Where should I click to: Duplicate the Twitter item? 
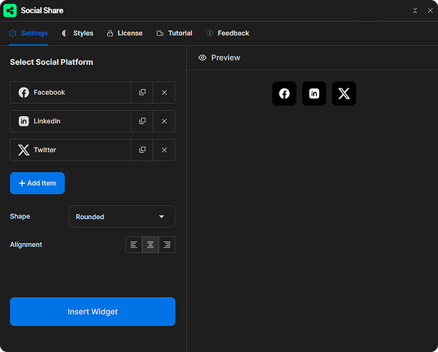click(142, 150)
